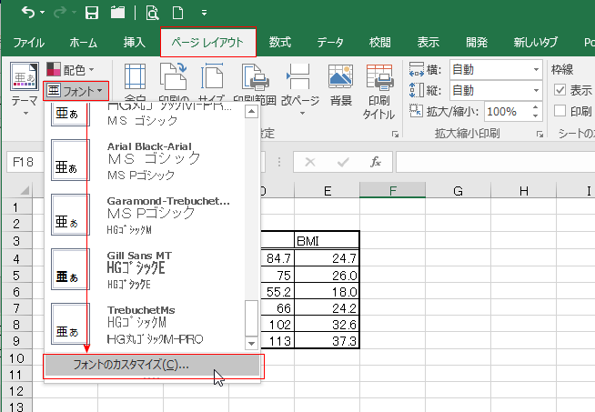Click the Undo icon in quick access toolbar
The width and height of the screenshot is (595, 412).
(28, 13)
